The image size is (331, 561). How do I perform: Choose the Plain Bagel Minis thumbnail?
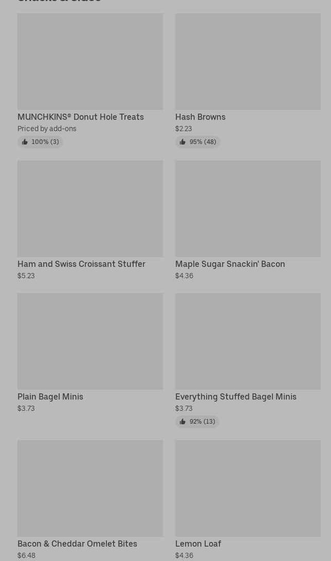(x=90, y=341)
